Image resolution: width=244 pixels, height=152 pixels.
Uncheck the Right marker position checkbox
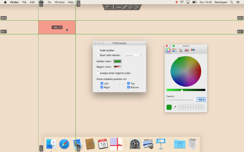click(x=102, y=87)
